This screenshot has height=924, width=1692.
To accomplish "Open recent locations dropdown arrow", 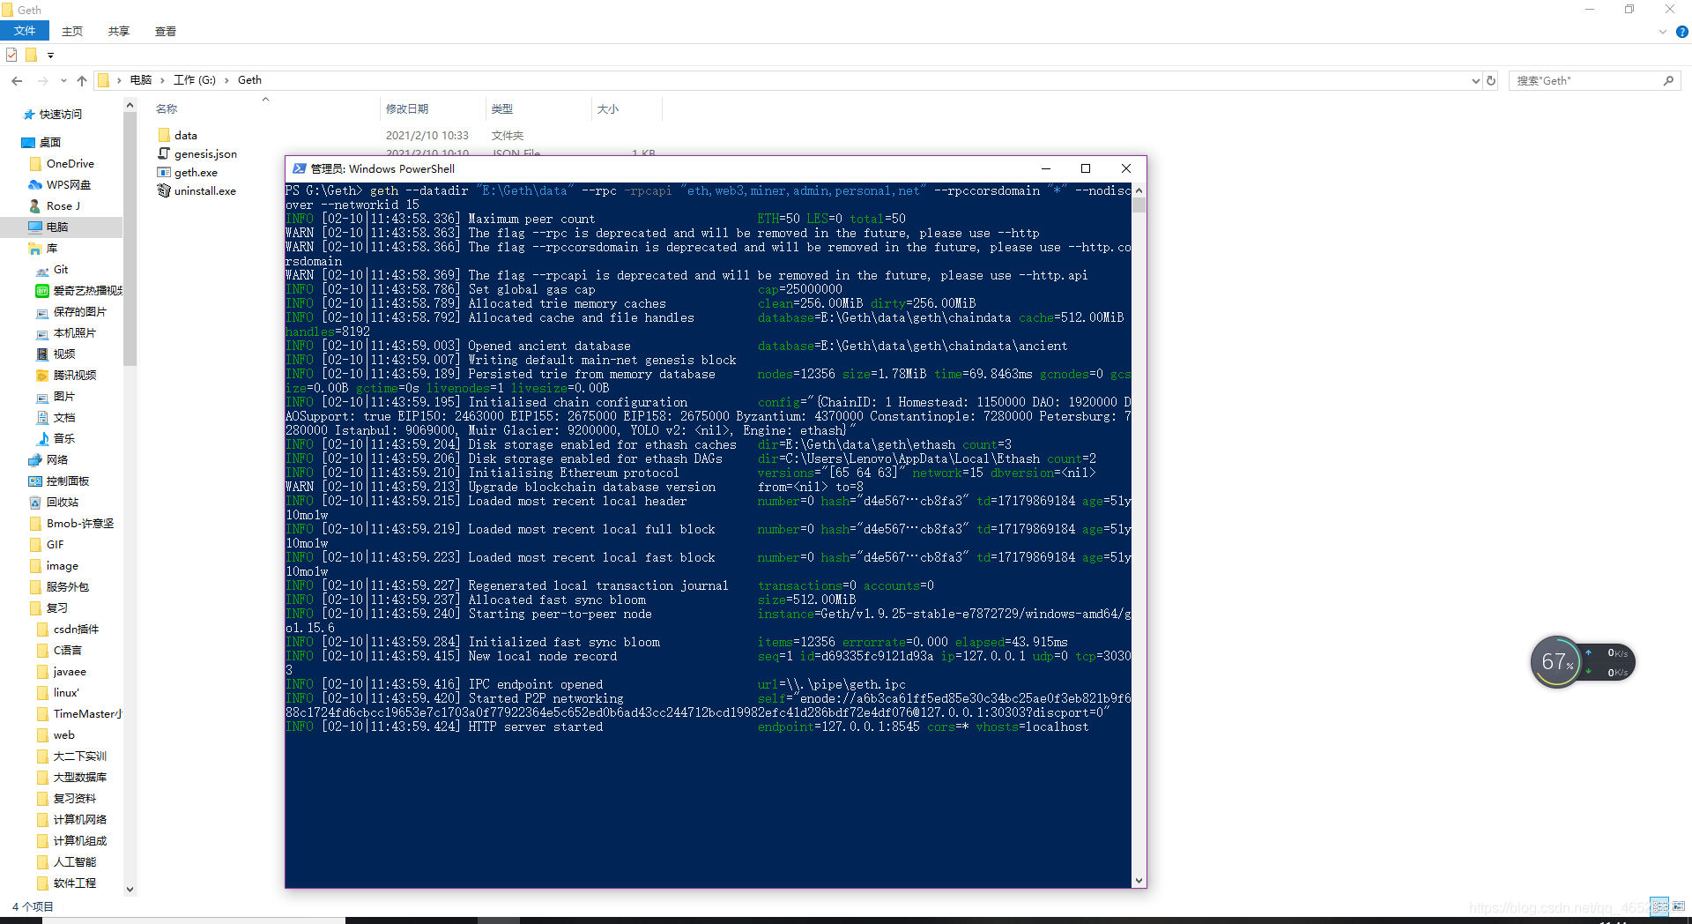I will 63,80.
